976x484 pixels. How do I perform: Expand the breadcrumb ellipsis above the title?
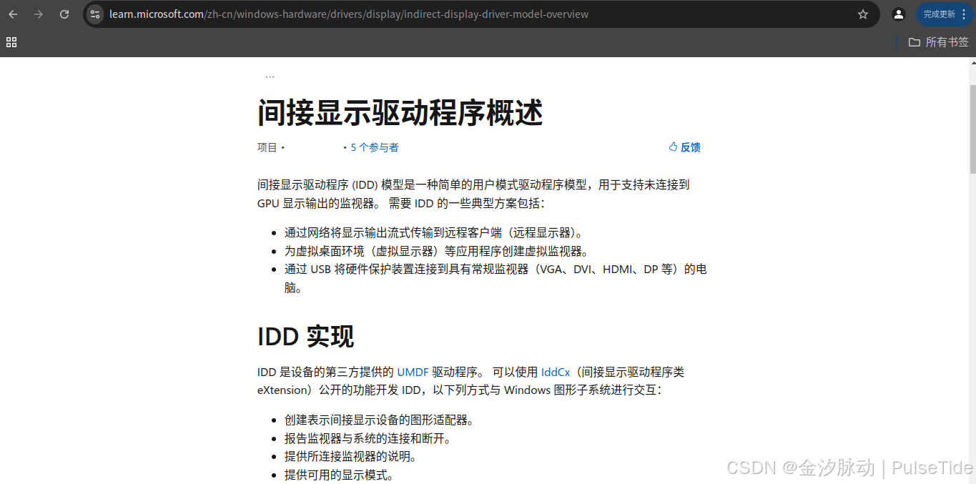pos(270,76)
